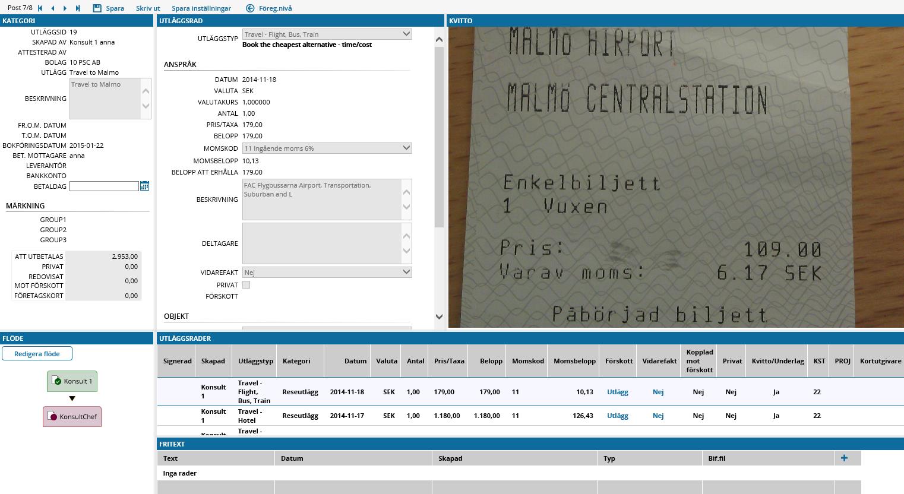Click the Föreg.nivå back arrow icon
904x494 pixels.
[x=250, y=8]
